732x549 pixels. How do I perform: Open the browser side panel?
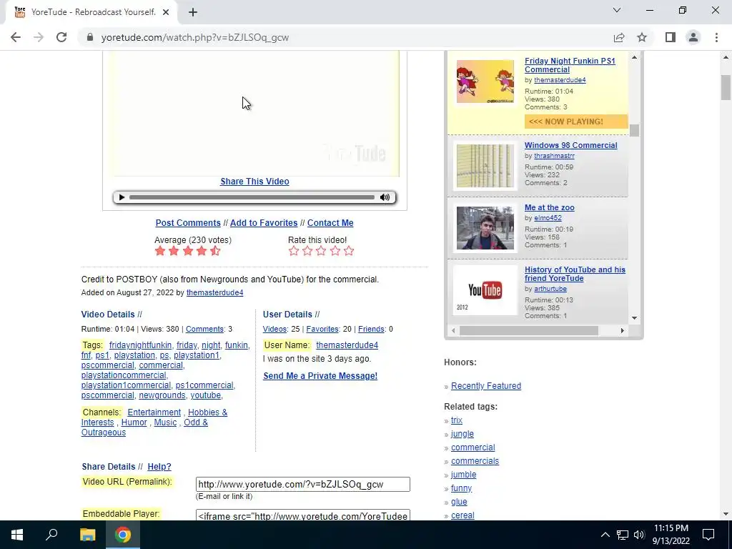(671, 37)
